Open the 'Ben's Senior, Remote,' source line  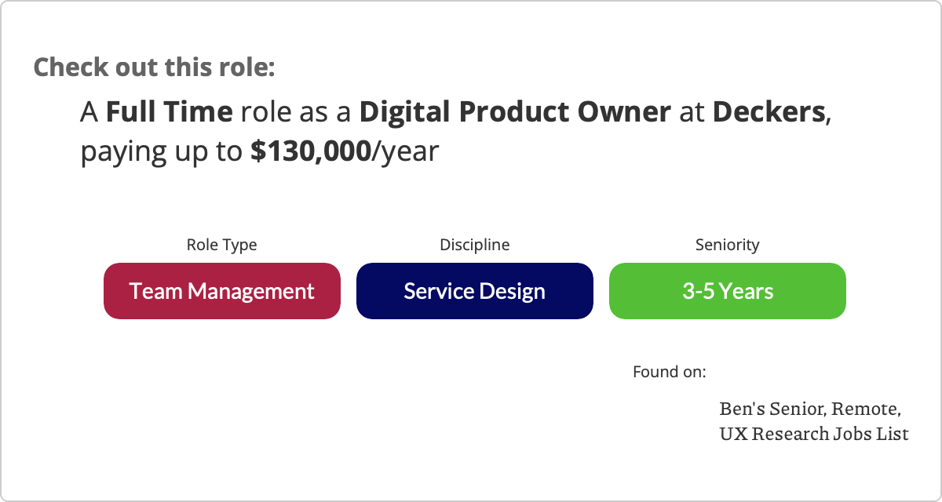[810, 409]
